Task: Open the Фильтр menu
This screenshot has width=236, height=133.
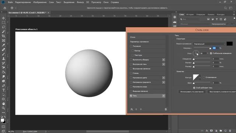Action: (80, 2)
